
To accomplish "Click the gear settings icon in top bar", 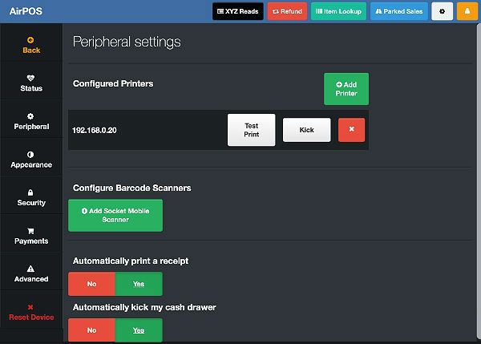I will pyautogui.click(x=442, y=11).
